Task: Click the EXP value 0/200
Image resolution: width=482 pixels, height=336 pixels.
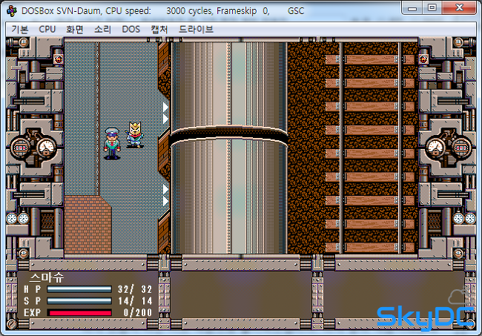Action: point(138,313)
